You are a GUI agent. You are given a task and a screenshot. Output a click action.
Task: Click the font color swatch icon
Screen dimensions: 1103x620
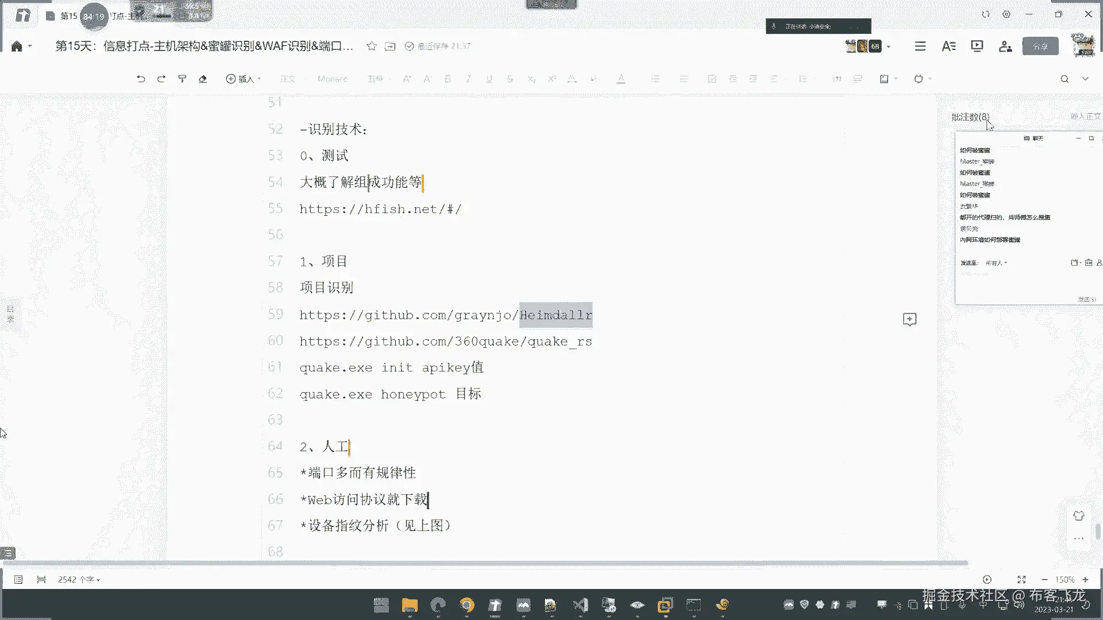(x=621, y=79)
